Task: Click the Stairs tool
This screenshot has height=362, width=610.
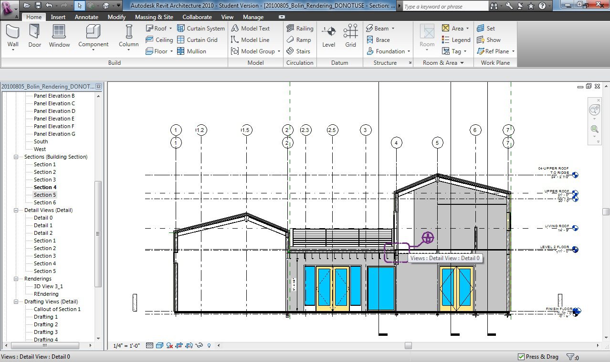Action: [x=298, y=51]
